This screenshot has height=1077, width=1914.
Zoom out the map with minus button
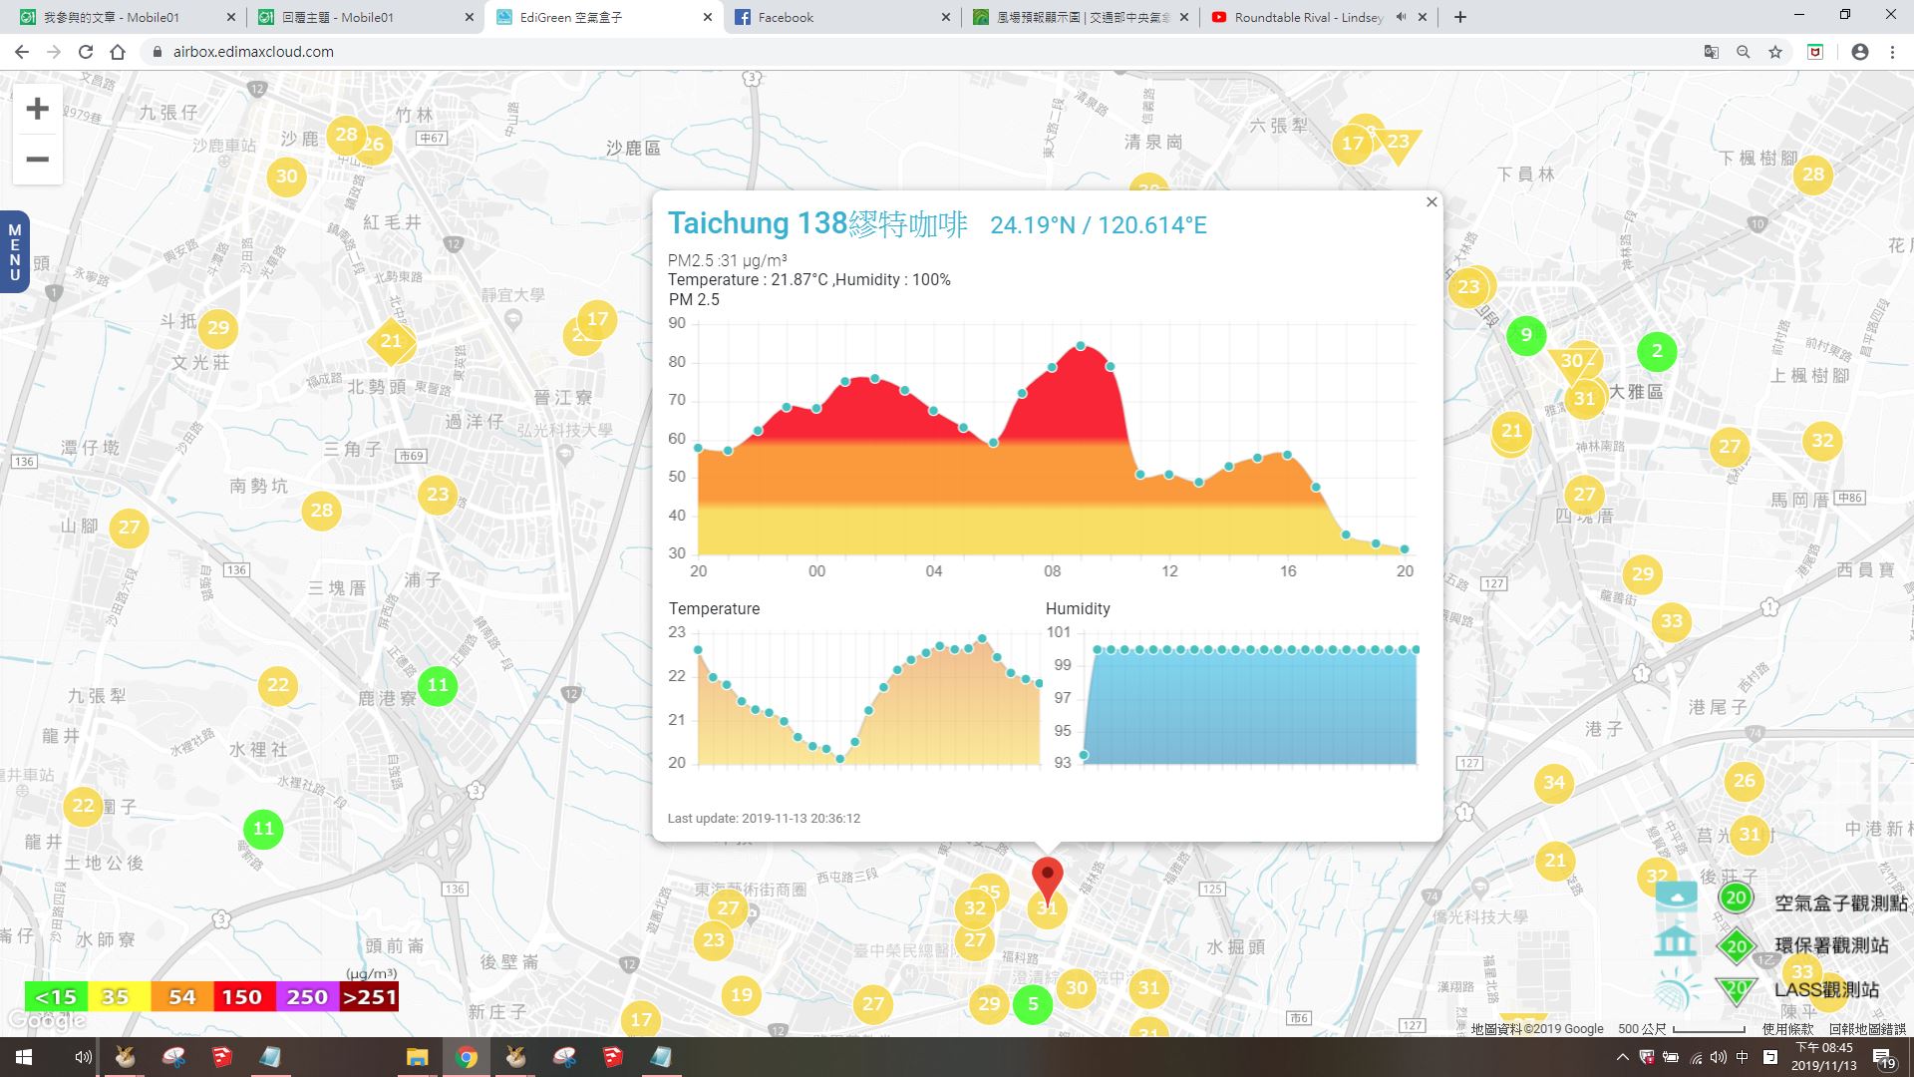[38, 160]
